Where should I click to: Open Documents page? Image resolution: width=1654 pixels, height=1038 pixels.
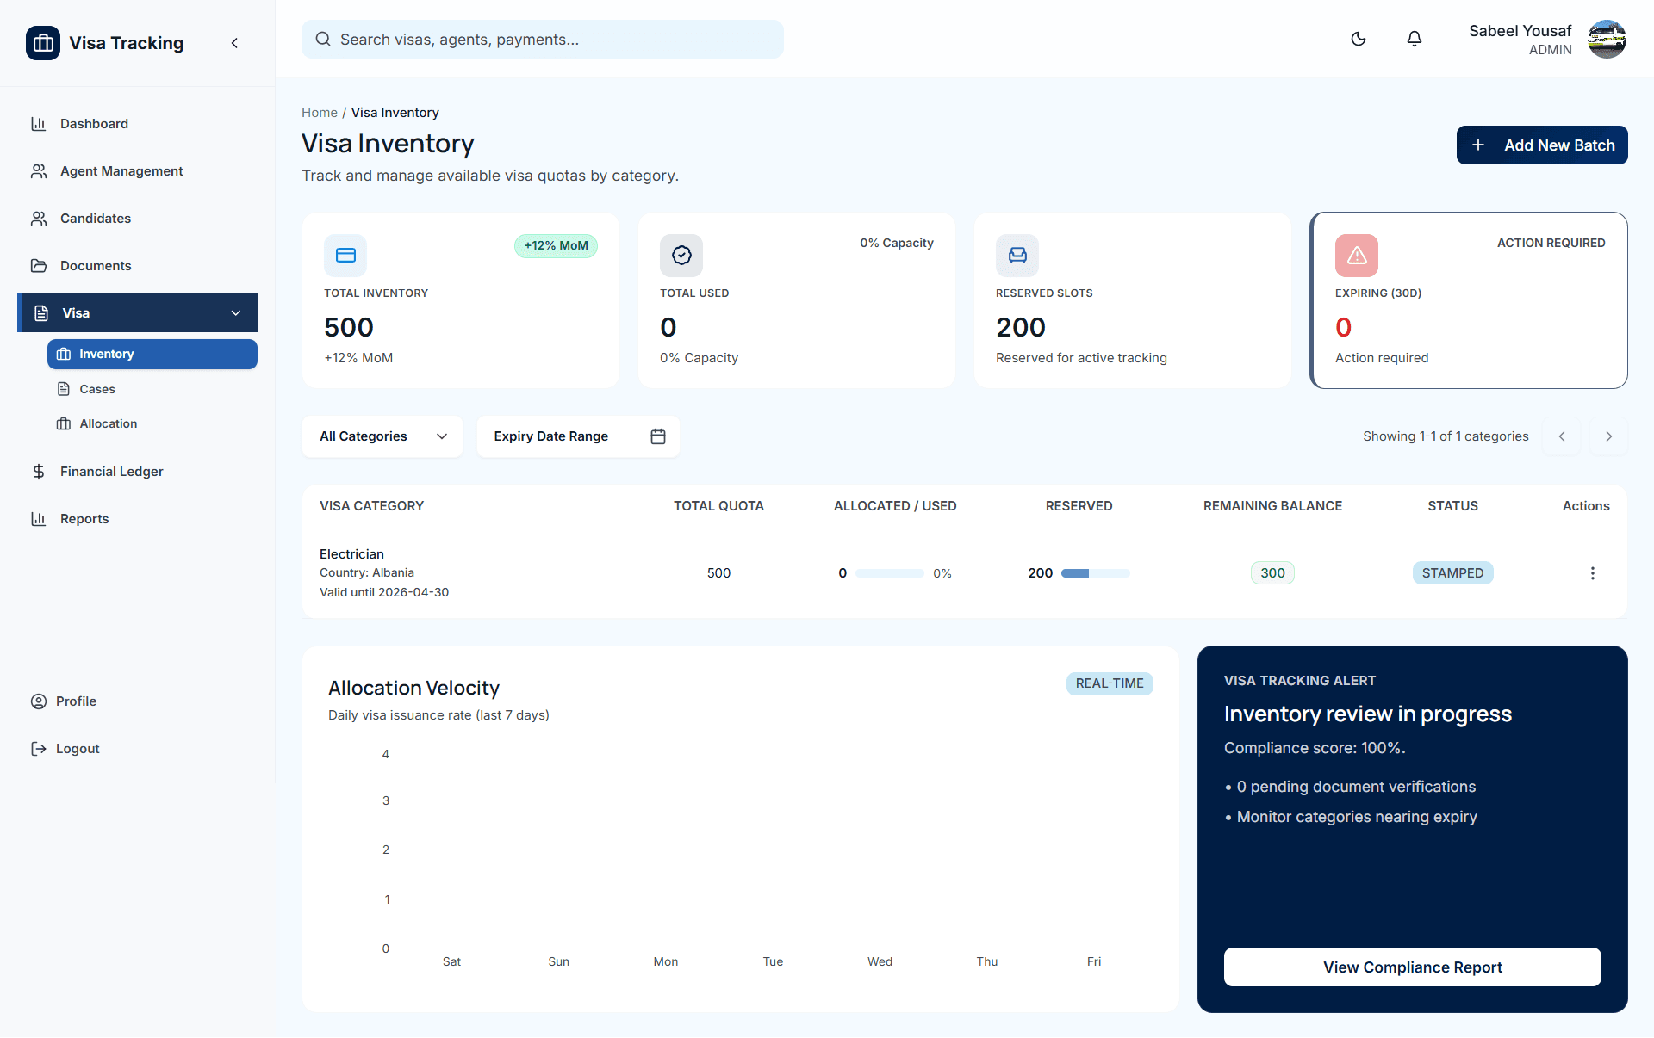click(138, 266)
